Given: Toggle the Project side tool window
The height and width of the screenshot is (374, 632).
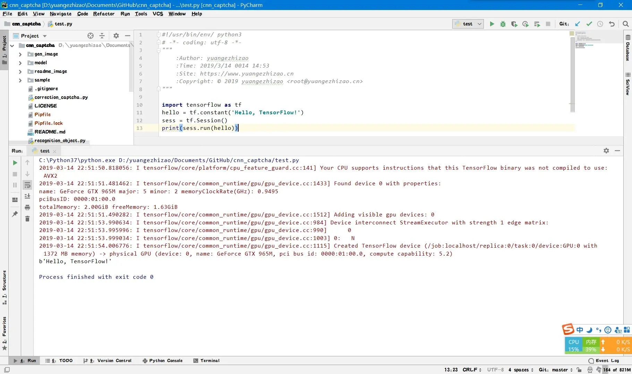Looking at the screenshot, I should coord(4,50).
